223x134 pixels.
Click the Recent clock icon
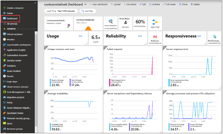click(x=4, y=76)
